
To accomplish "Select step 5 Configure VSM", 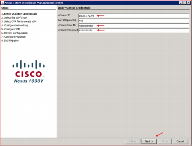I will click(x=11, y=29).
